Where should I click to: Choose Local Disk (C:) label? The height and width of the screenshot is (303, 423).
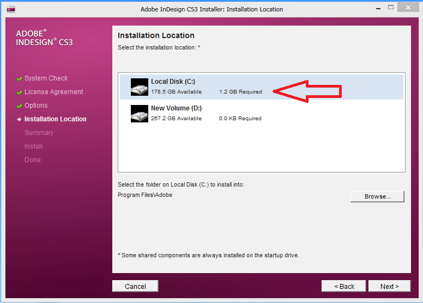coord(173,82)
